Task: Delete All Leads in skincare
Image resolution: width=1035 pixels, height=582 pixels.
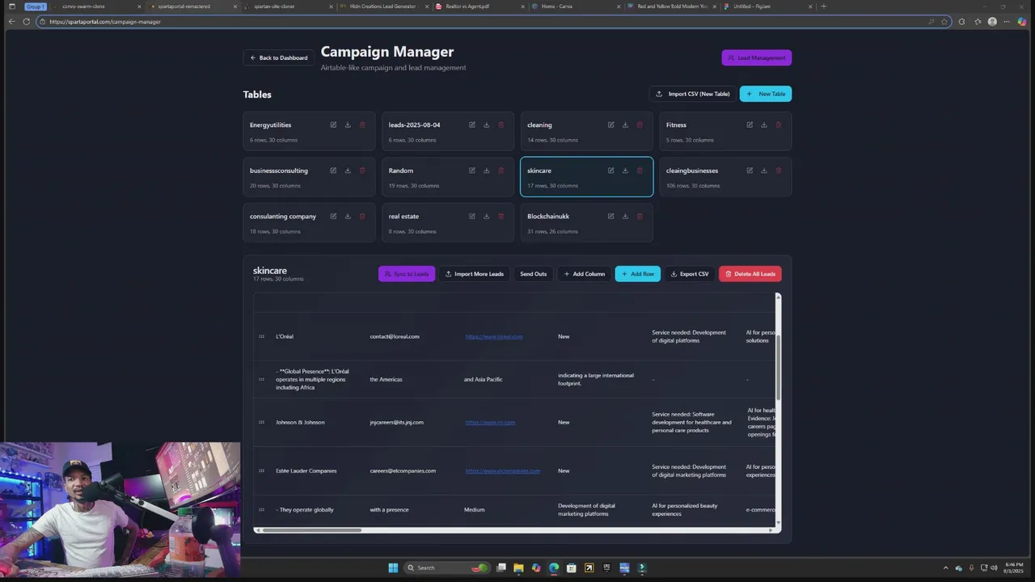Action: pyautogui.click(x=750, y=274)
